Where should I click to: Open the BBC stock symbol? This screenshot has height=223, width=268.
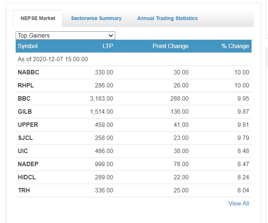24,98
